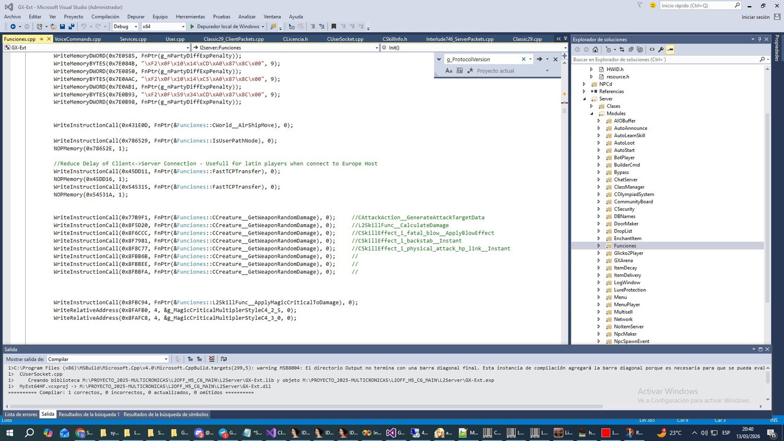This screenshot has width=784, height=441.
Task: Open the x64 platform dropdown
Action: [163, 26]
